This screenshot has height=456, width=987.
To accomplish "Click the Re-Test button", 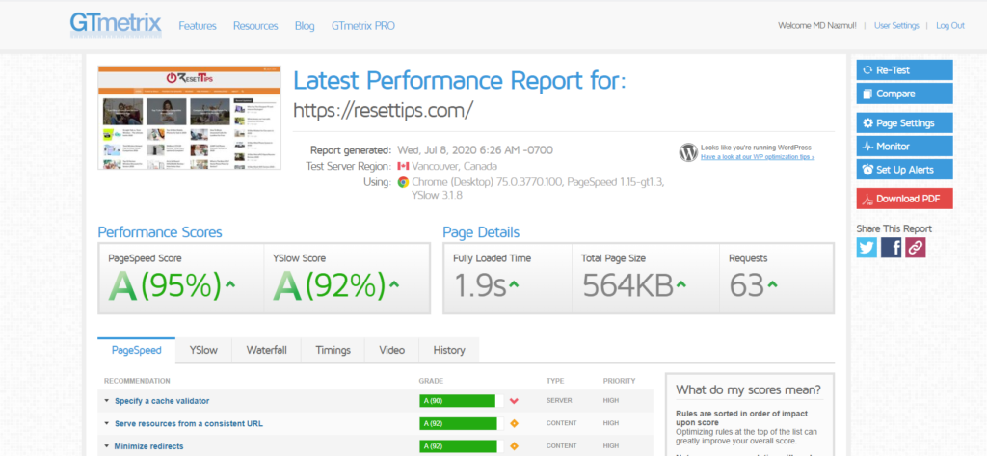I will pos(904,70).
